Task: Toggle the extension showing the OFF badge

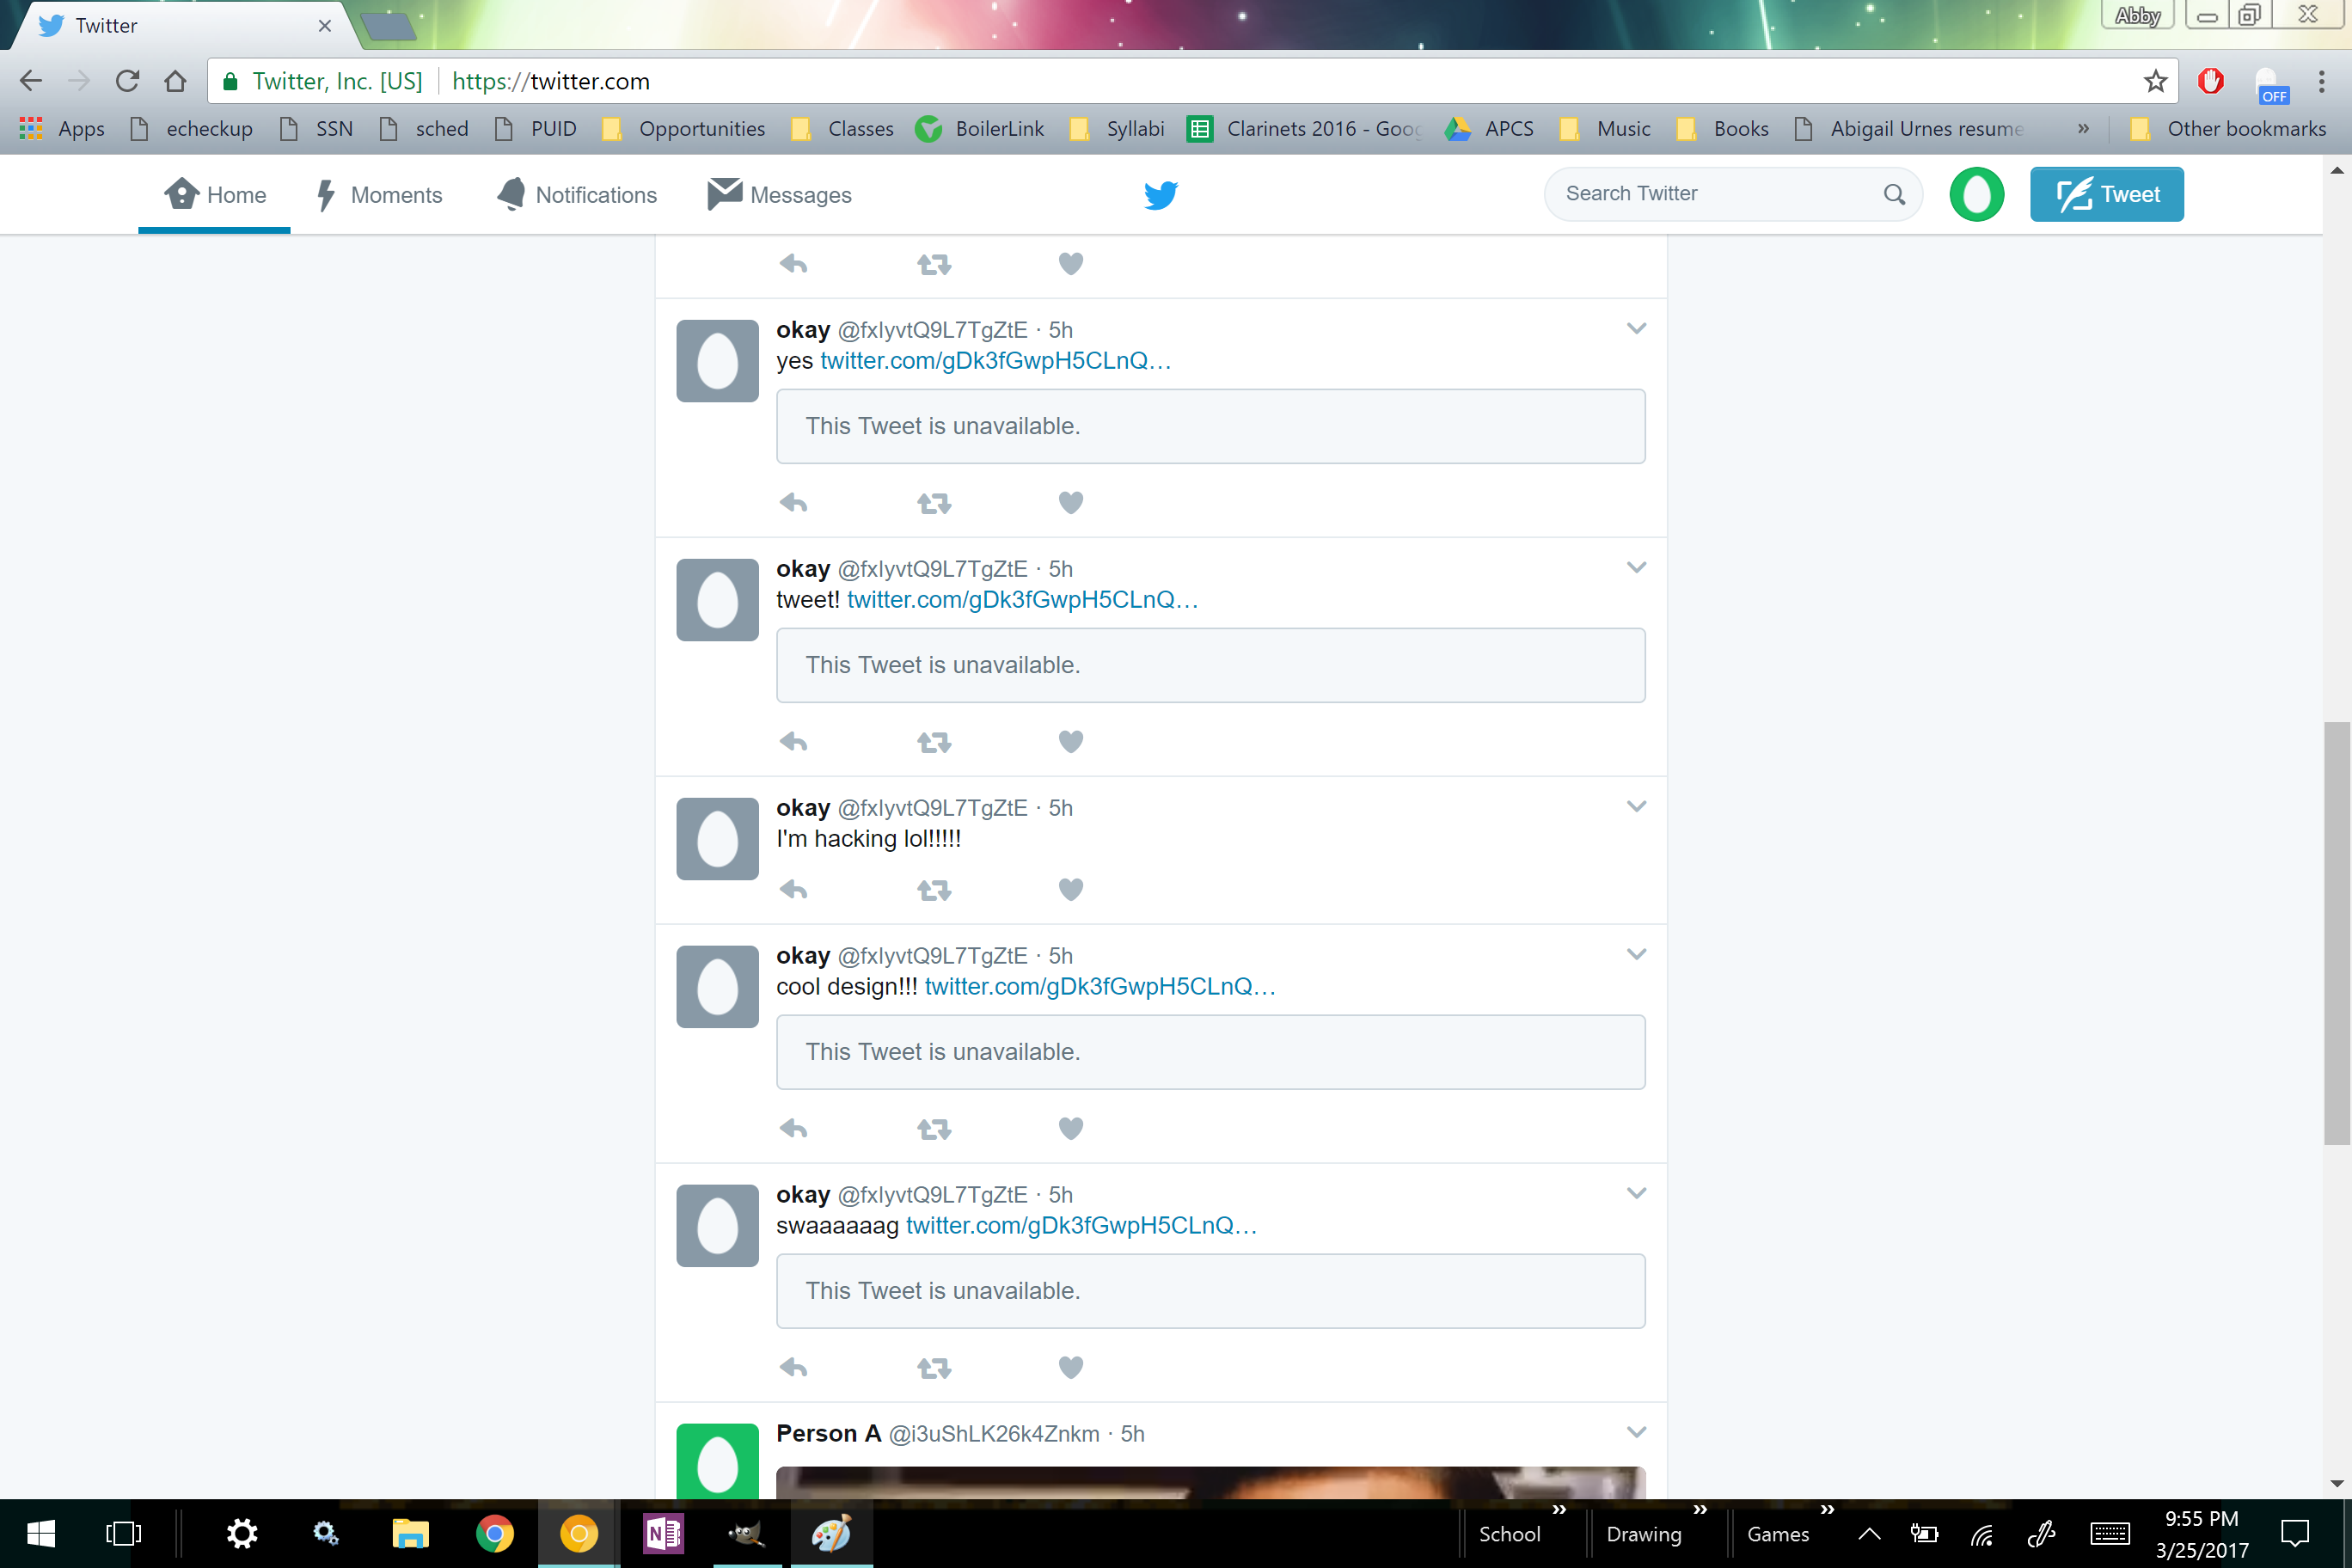Action: click(2270, 84)
